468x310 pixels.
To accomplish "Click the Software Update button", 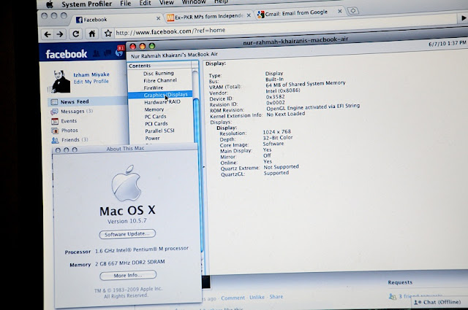I will [127, 234].
